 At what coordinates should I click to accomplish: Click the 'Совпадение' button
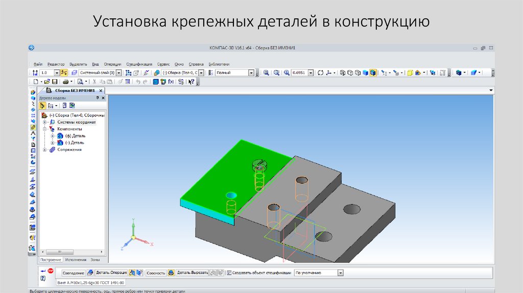click(x=74, y=273)
